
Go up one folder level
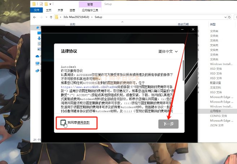pyautogui.click(x=51, y=17)
